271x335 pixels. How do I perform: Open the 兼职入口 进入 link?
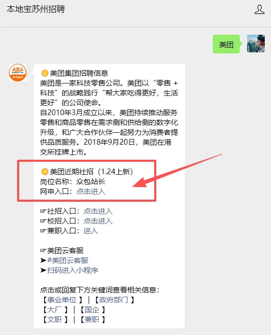pyautogui.click(x=91, y=231)
